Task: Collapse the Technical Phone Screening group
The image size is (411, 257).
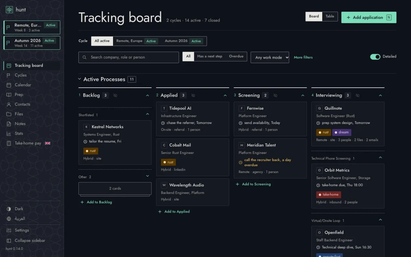Action: click(x=380, y=158)
